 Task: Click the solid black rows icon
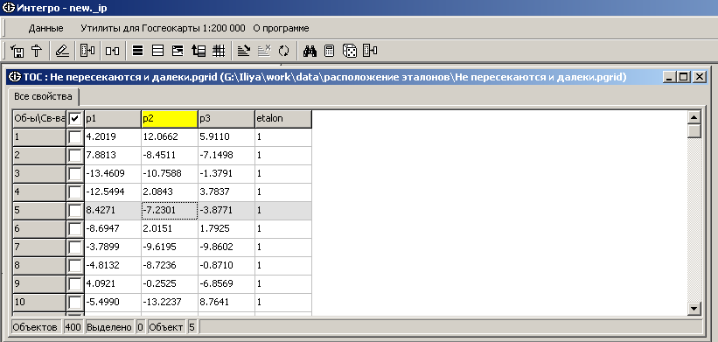point(137,51)
